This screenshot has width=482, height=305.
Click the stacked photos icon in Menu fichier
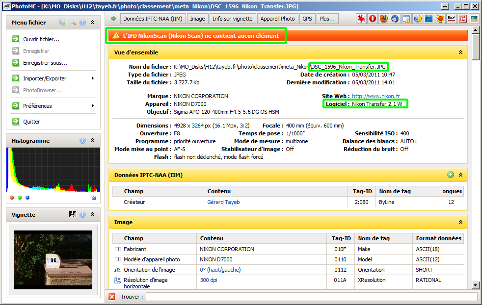(63, 22)
